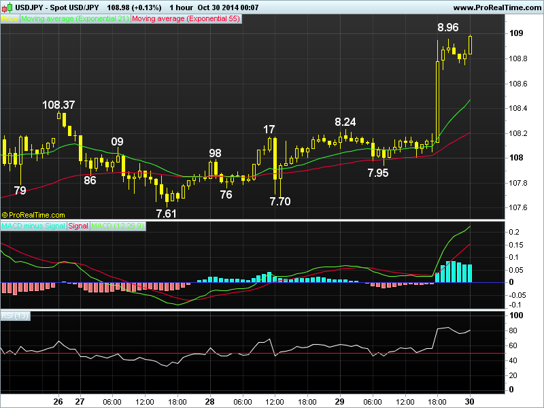Click the 108.98 (+0.13%) quote in title
Viewport: 544px width, 408px height.
pos(134,7)
